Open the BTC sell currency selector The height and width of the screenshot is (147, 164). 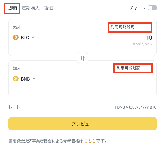pos(24,37)
